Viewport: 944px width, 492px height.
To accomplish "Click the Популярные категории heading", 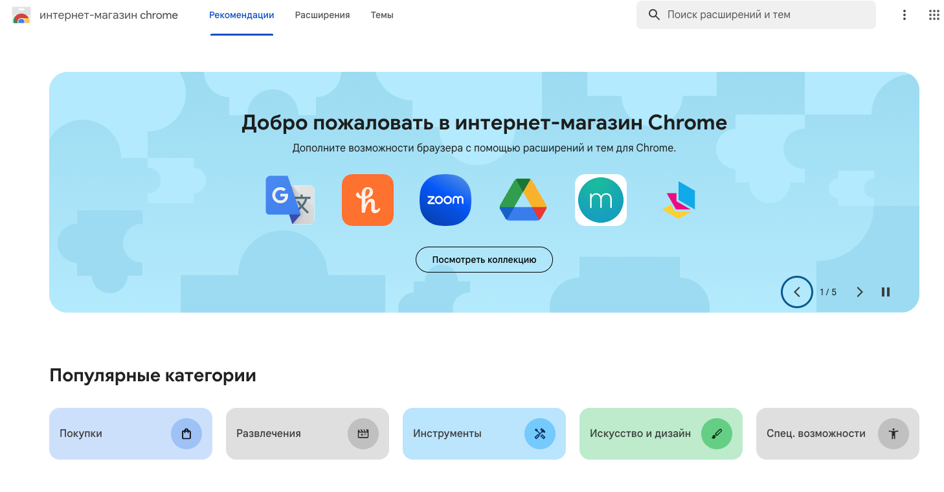I will click(x=153, y=375).
